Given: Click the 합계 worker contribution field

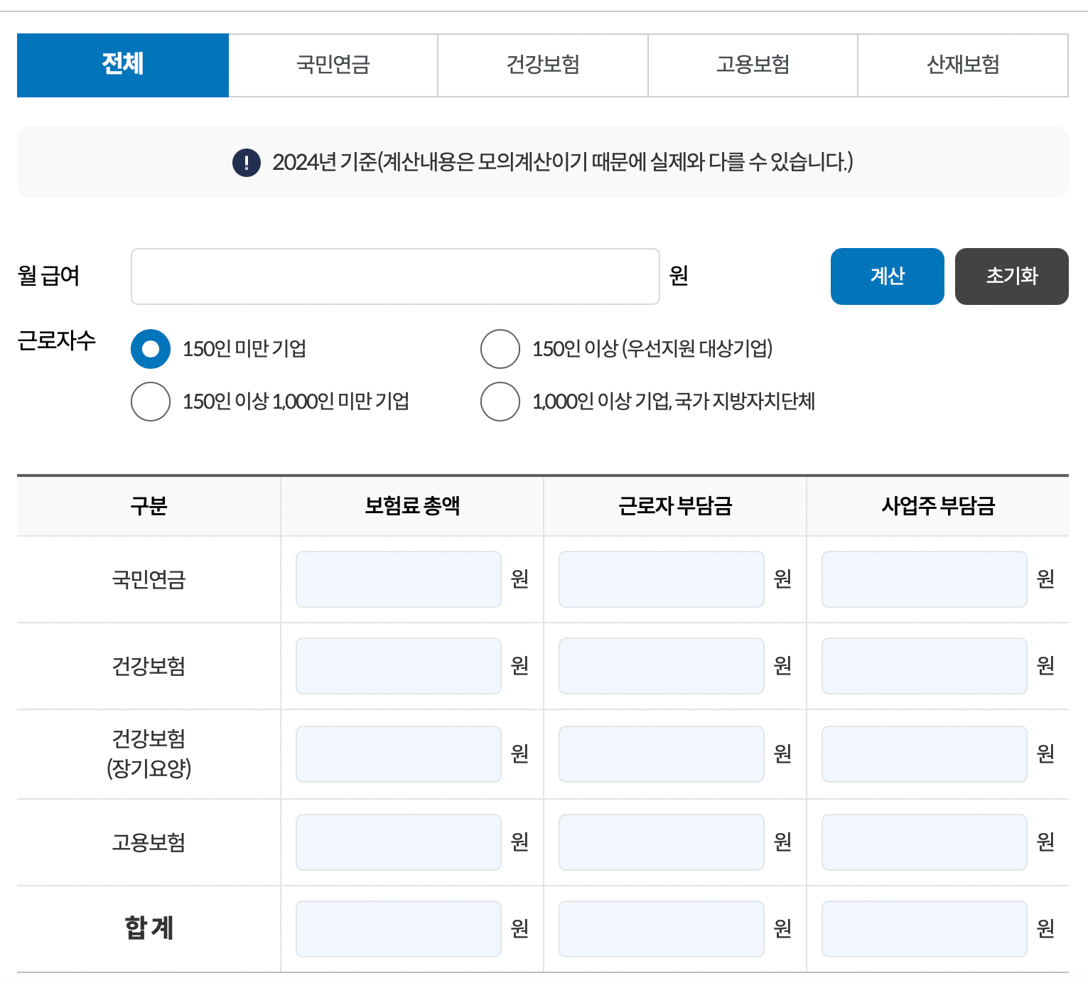Looking at the screenshot, I should click(660, 928).
